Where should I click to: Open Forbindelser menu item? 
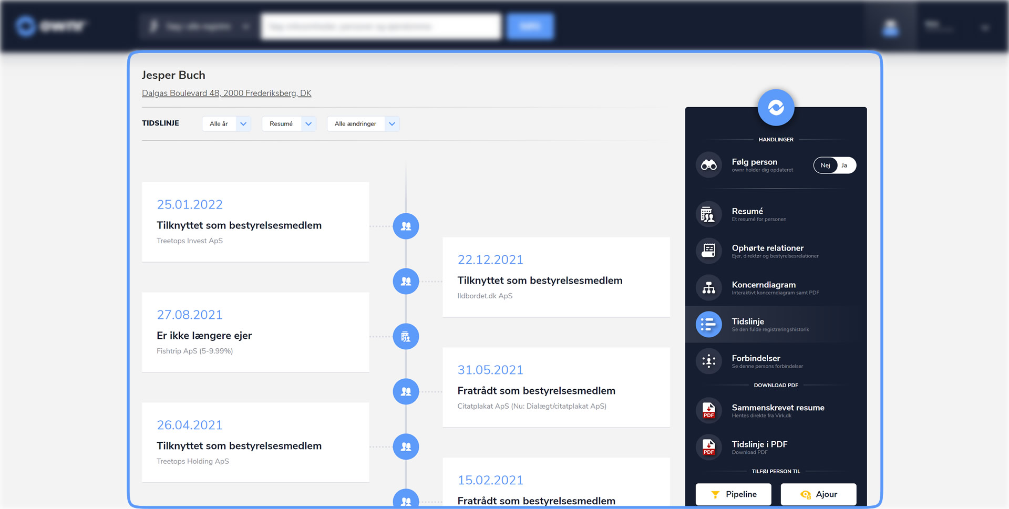776,361
